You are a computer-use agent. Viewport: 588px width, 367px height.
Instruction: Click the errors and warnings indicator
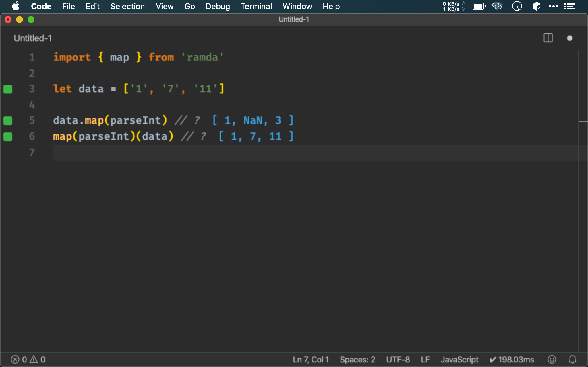click(28, 359)
